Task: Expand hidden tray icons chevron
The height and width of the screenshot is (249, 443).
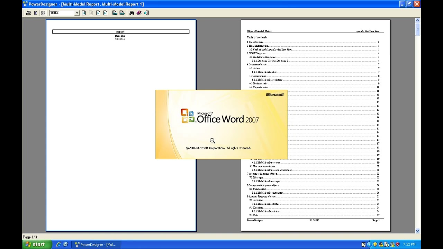Action: (x=370, y=245)
